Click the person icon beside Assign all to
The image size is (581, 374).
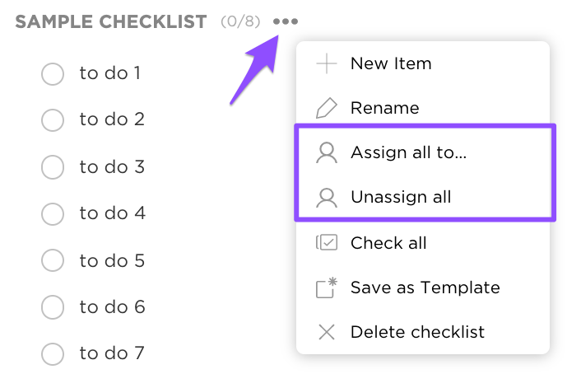(327, 153)
